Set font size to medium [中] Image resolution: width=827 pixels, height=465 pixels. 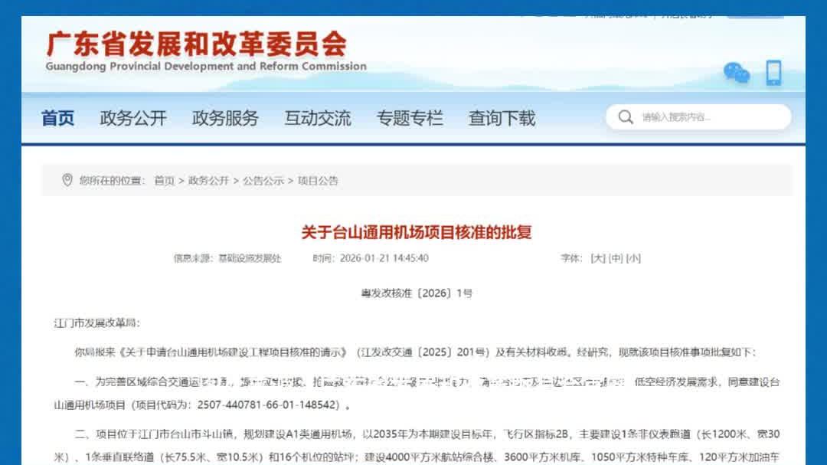pyautogui.click(x=616, y=258)
